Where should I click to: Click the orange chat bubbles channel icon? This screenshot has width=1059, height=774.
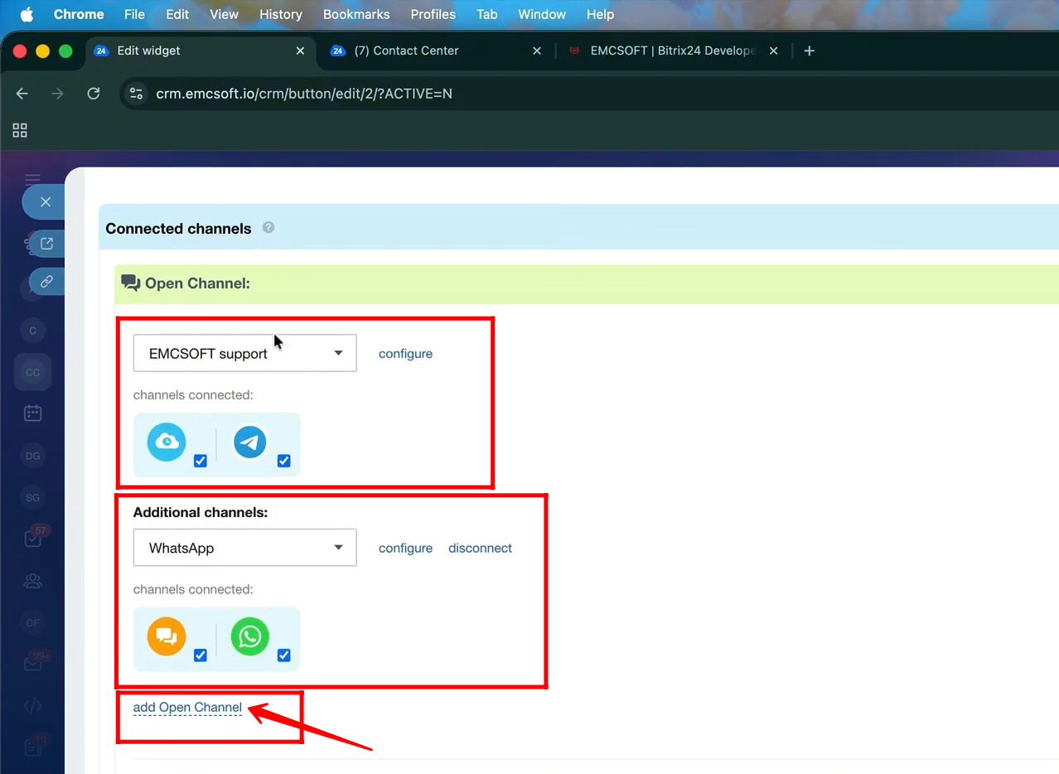pos(167,636)
